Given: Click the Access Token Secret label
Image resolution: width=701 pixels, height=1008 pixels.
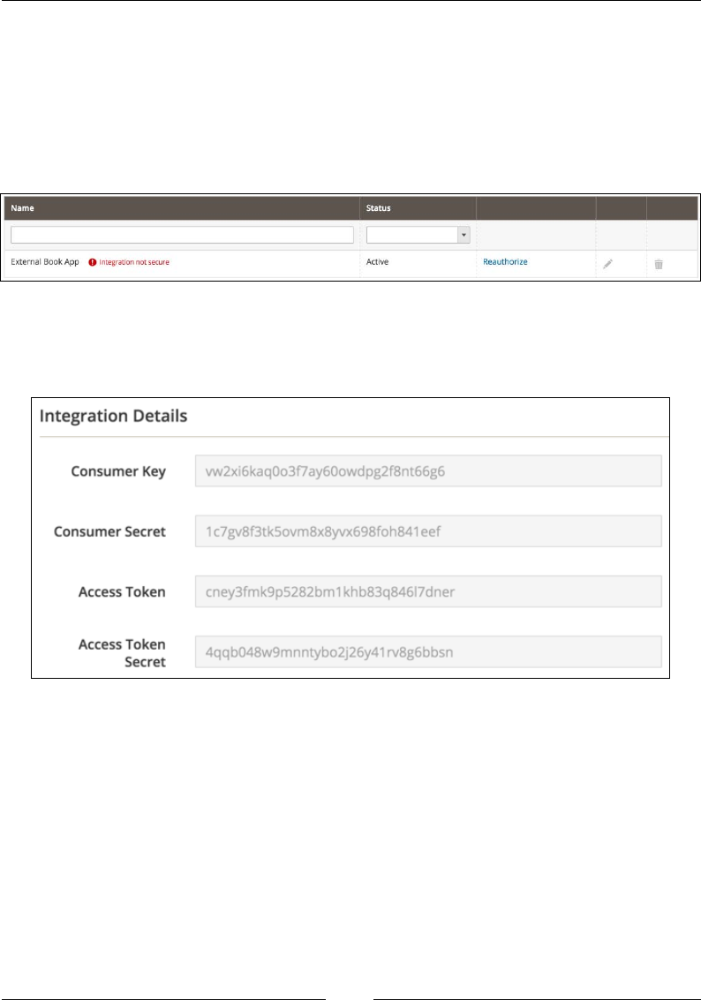Looking at the screenshot, I should pos(122,653).
